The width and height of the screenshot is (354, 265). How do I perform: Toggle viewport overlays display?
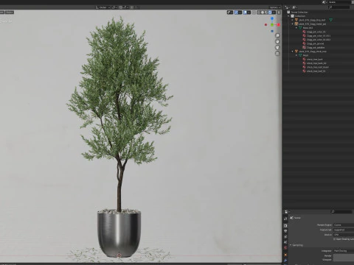pyautogui.click(x=245, y=13)
